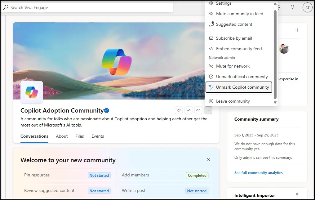Click the Copilot community profile picture
Screen dimensions: 315x200
31,92
